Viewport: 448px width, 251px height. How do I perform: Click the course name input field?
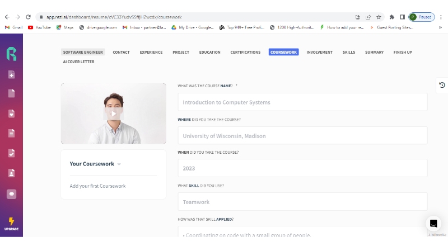[302, 102]
